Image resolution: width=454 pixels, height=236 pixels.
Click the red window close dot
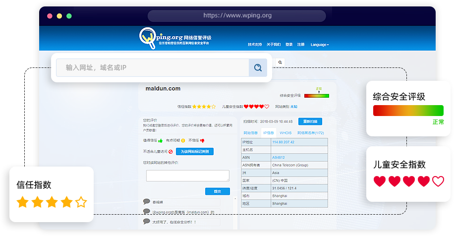tap(50, 16)
